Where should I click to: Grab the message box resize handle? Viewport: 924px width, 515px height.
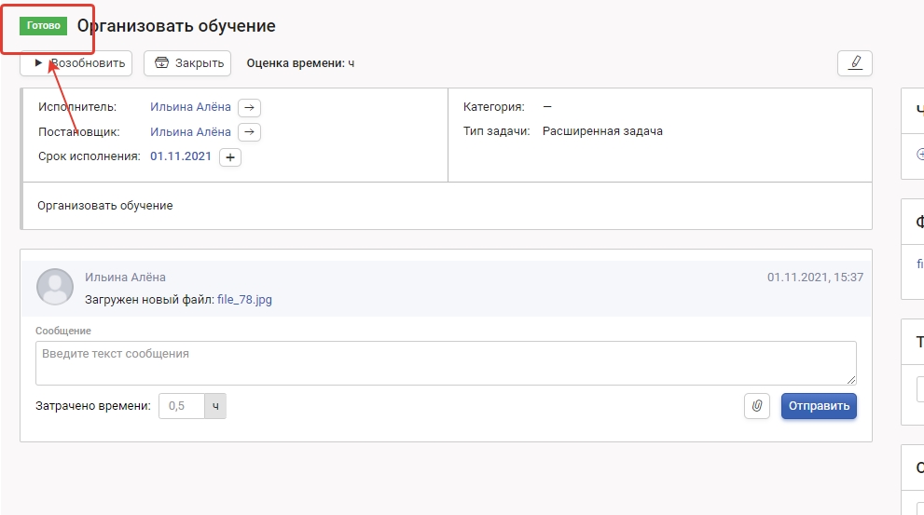851,380
